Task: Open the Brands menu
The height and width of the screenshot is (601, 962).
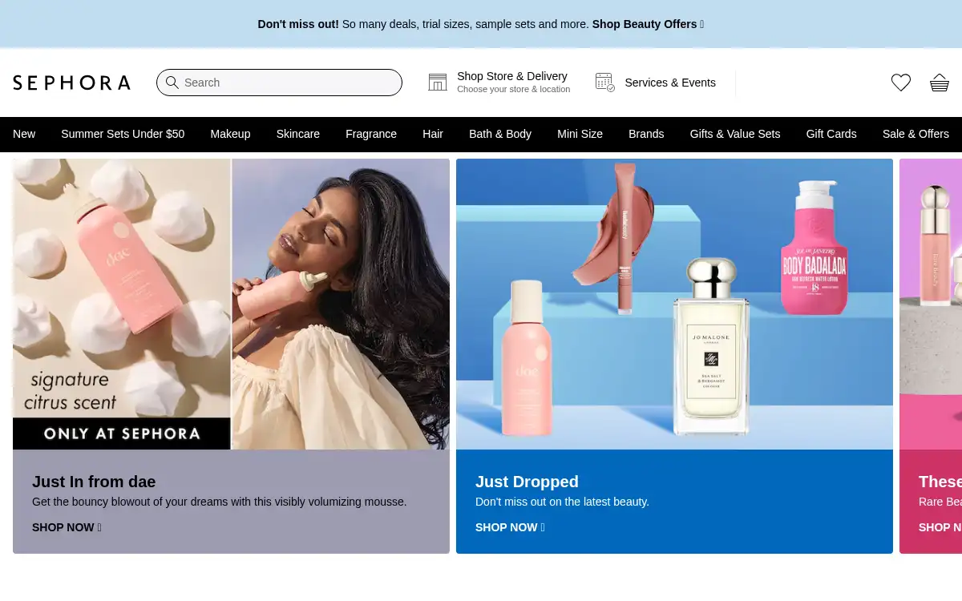Action: (646, 134)
